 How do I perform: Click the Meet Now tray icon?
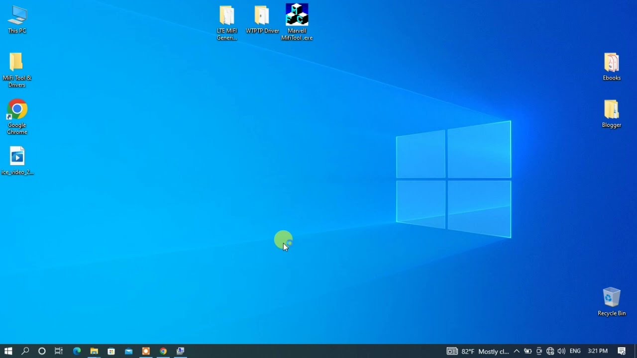click(539, 351)
